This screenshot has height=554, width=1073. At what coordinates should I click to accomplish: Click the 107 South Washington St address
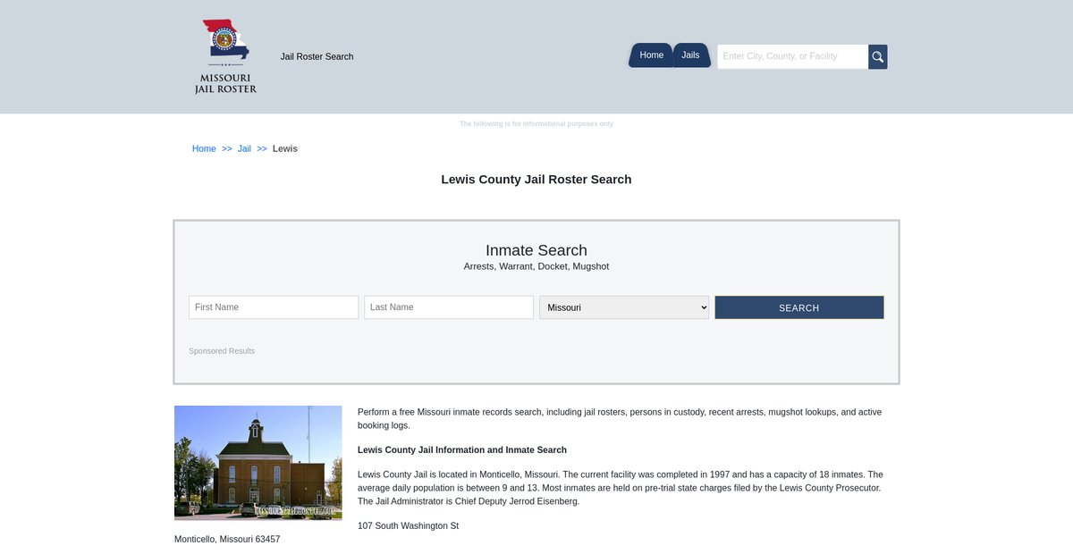pos(408,526)
